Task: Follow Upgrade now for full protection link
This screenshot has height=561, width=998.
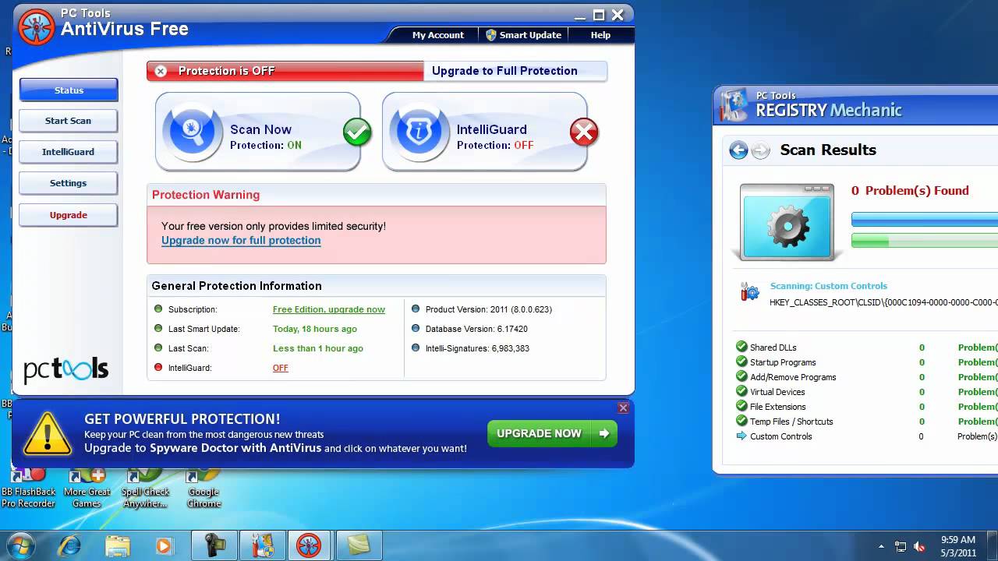Action: (241, 240)
